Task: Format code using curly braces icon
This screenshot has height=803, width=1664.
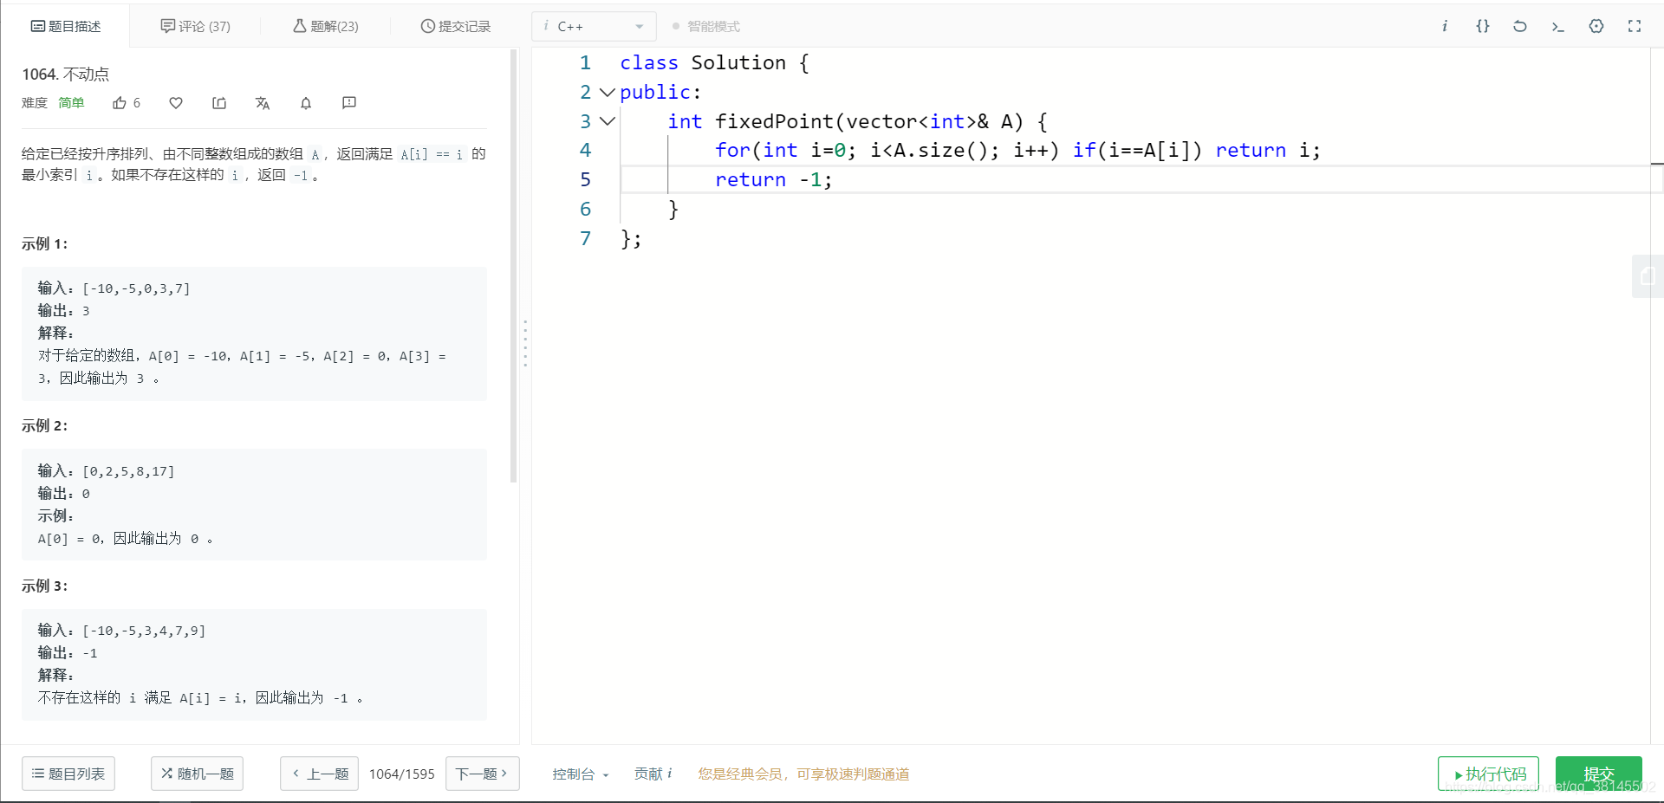Action: 1483,26
